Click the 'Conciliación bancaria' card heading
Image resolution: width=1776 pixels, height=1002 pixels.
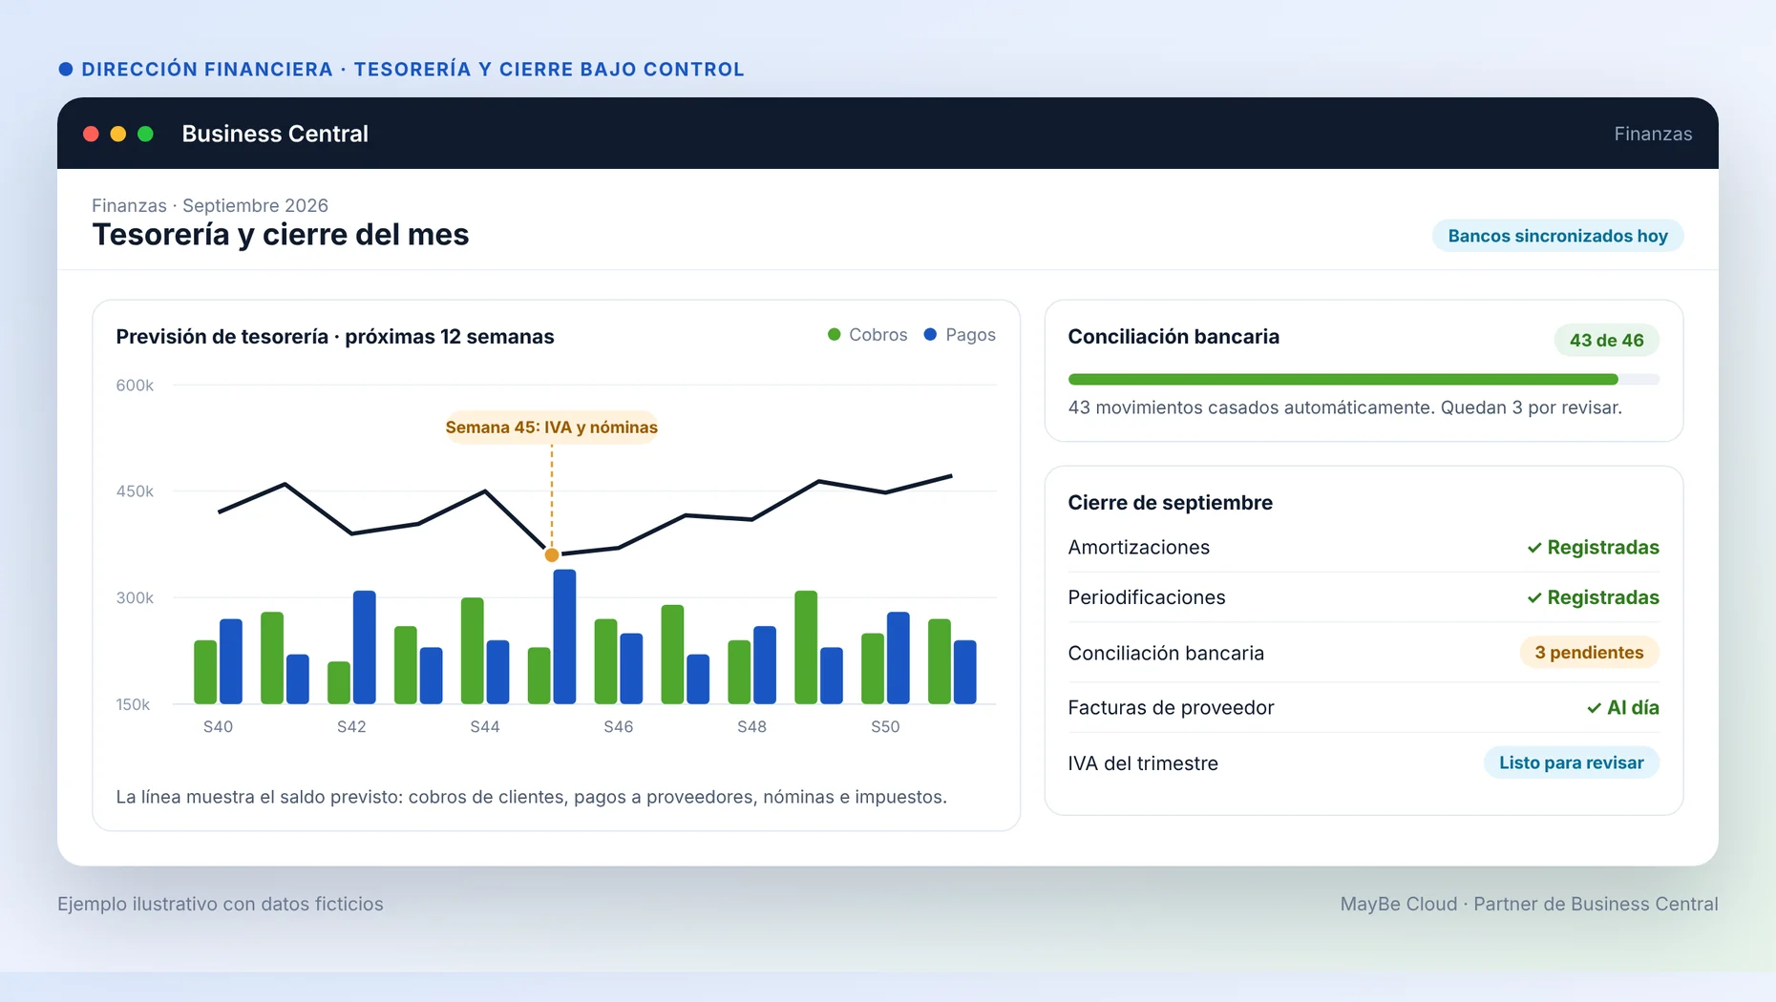(1173, 337)
